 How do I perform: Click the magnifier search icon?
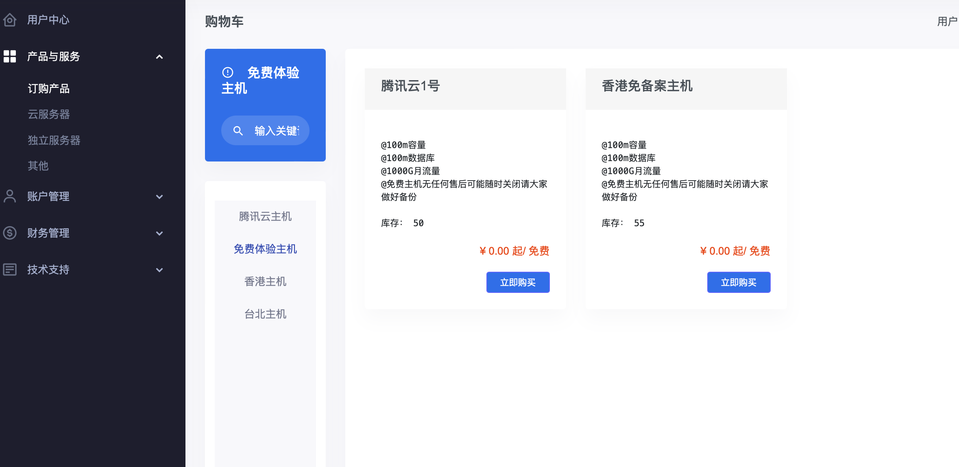(238, 131)
